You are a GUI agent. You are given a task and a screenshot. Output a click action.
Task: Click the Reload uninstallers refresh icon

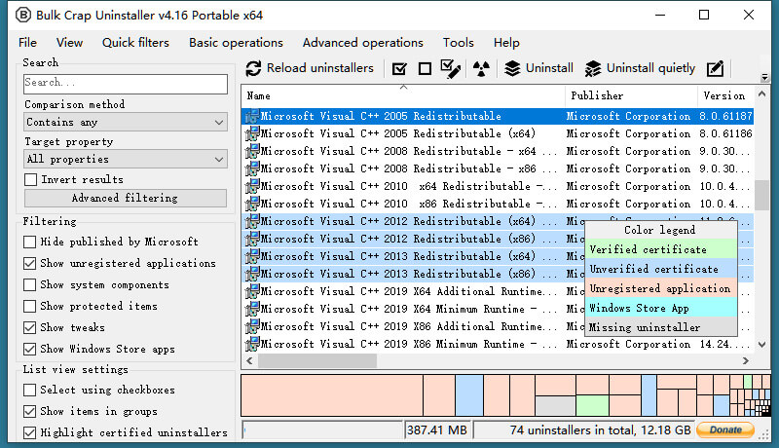253,68
